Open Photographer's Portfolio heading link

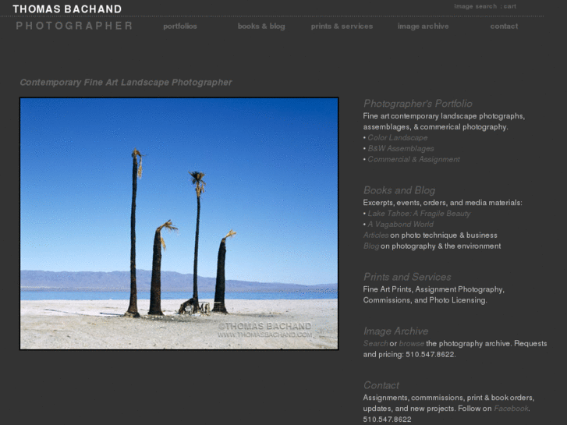(x=418, y=104)
